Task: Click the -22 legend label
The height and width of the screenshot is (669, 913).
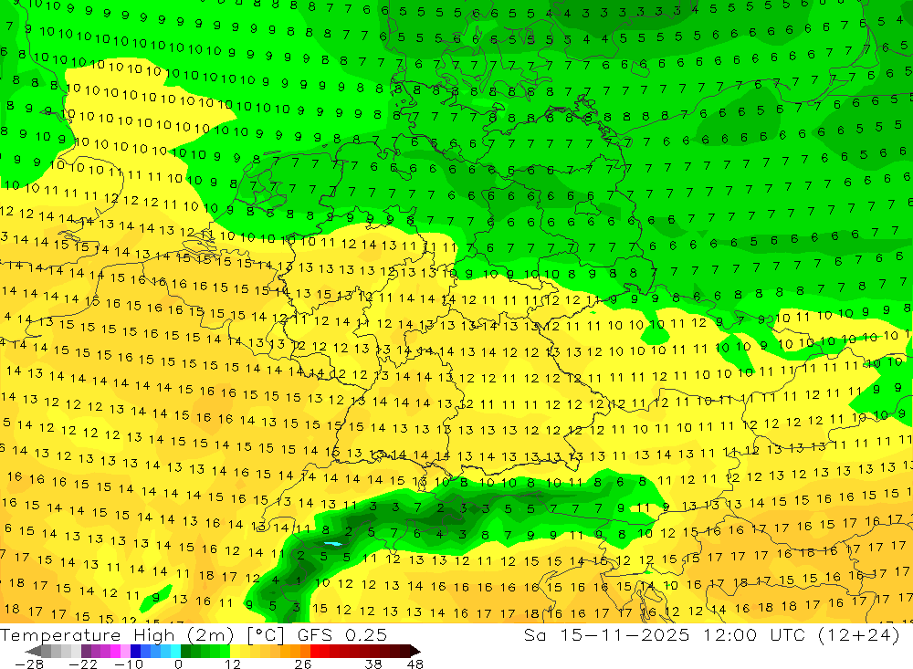Action: (83, 664)
